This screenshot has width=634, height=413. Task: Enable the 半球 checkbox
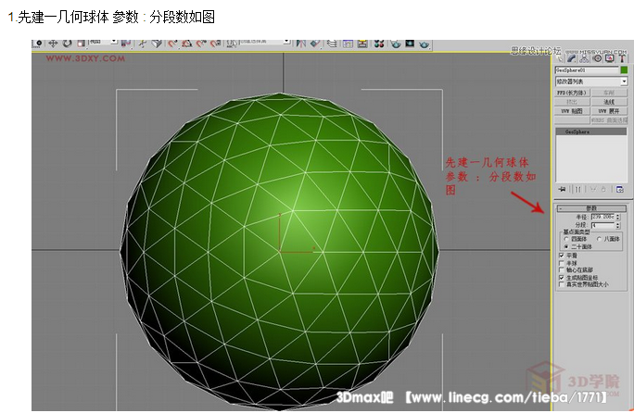(x=561, y=263)
